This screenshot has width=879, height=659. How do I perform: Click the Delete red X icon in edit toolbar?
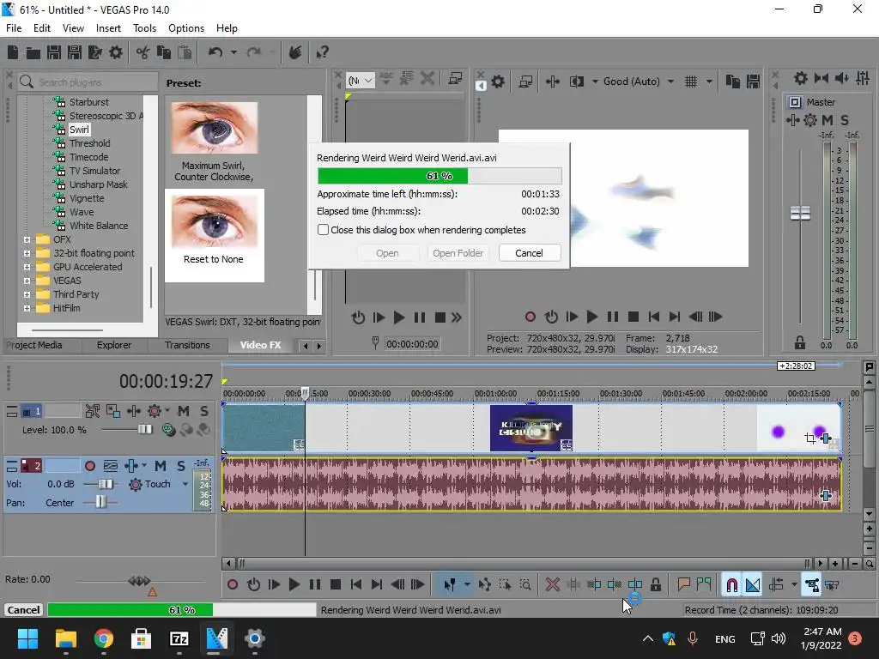(553, 585)
